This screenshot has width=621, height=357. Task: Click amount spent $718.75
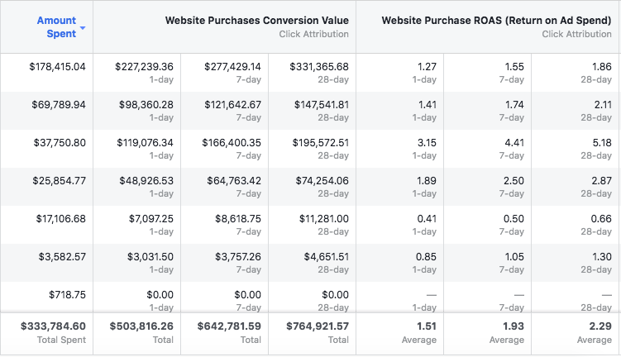[67, 294]
